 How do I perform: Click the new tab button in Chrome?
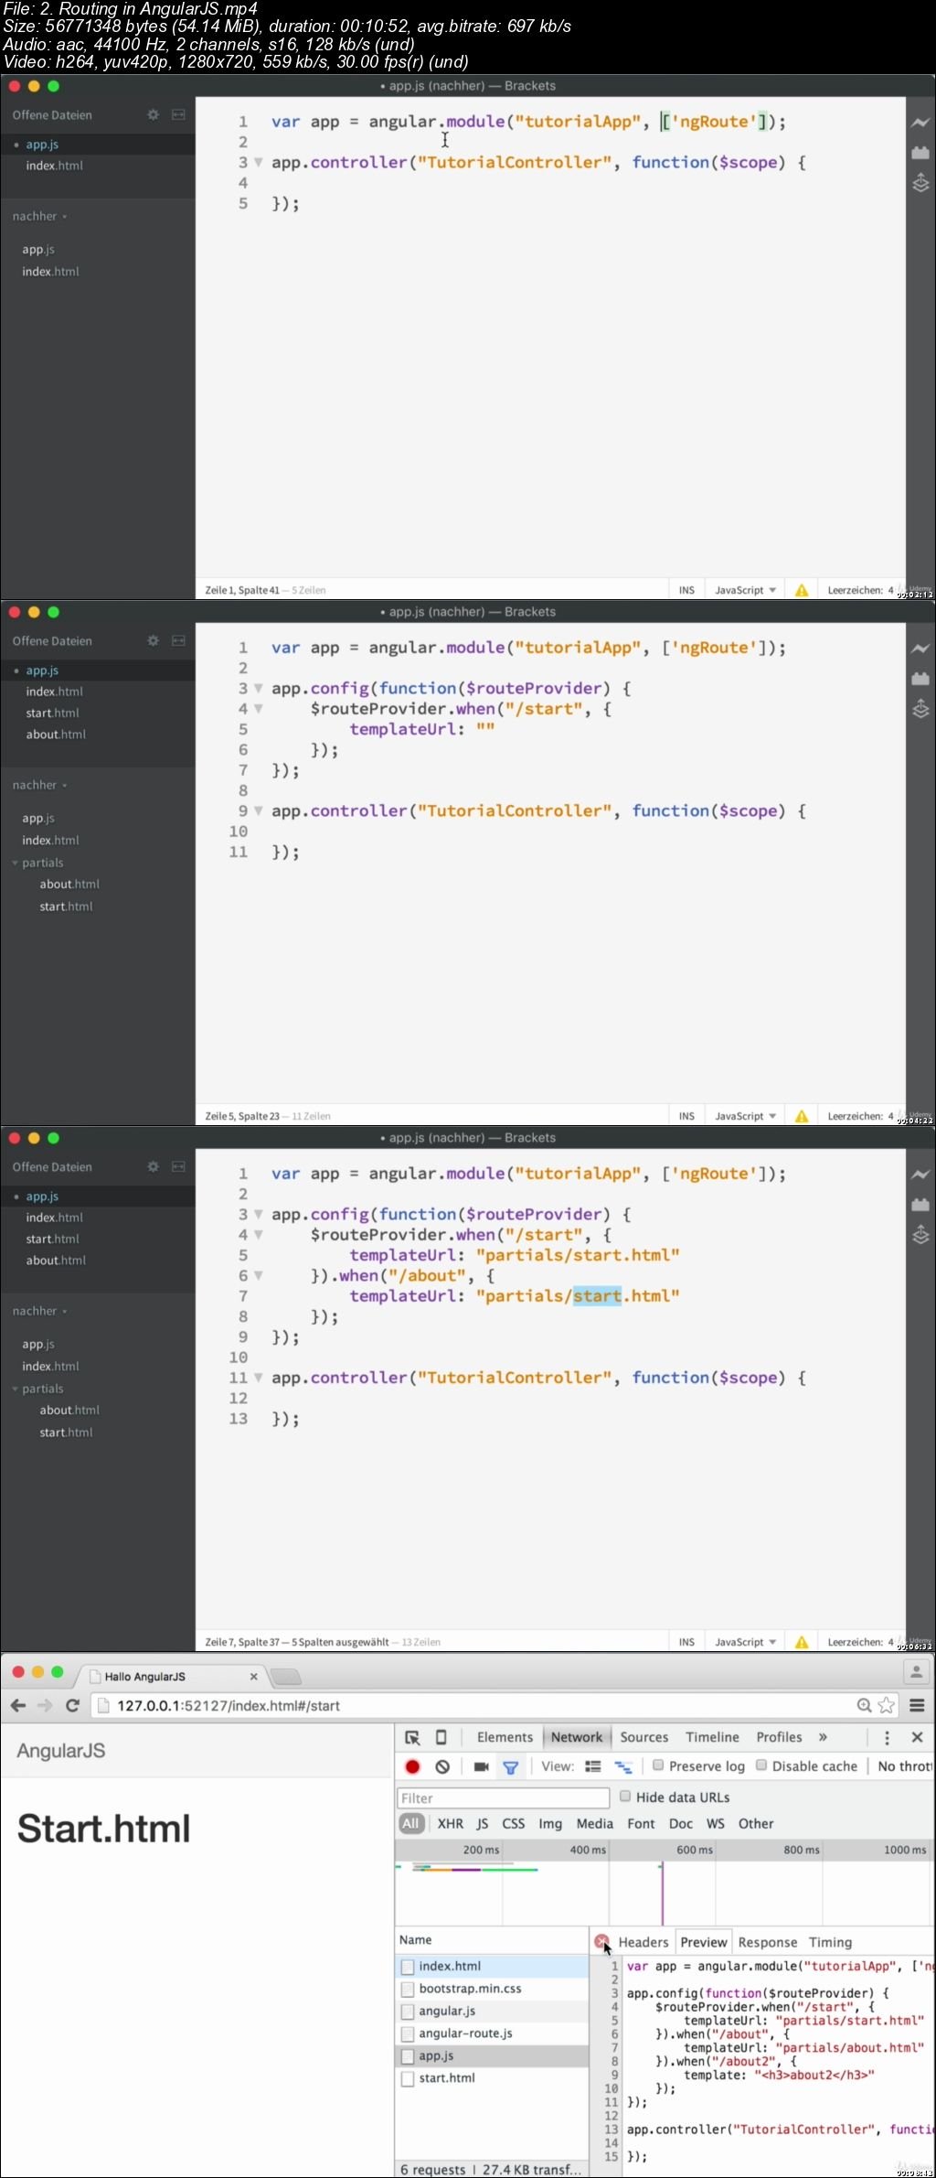point(286,1677)
